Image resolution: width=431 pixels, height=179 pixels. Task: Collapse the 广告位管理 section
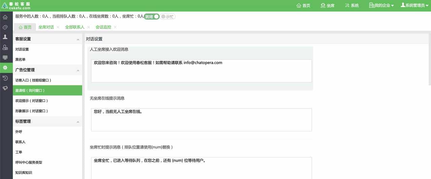click(78, 70)
